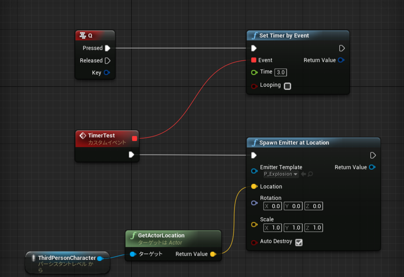Click the green Time float pin

(x=254, y=72)
